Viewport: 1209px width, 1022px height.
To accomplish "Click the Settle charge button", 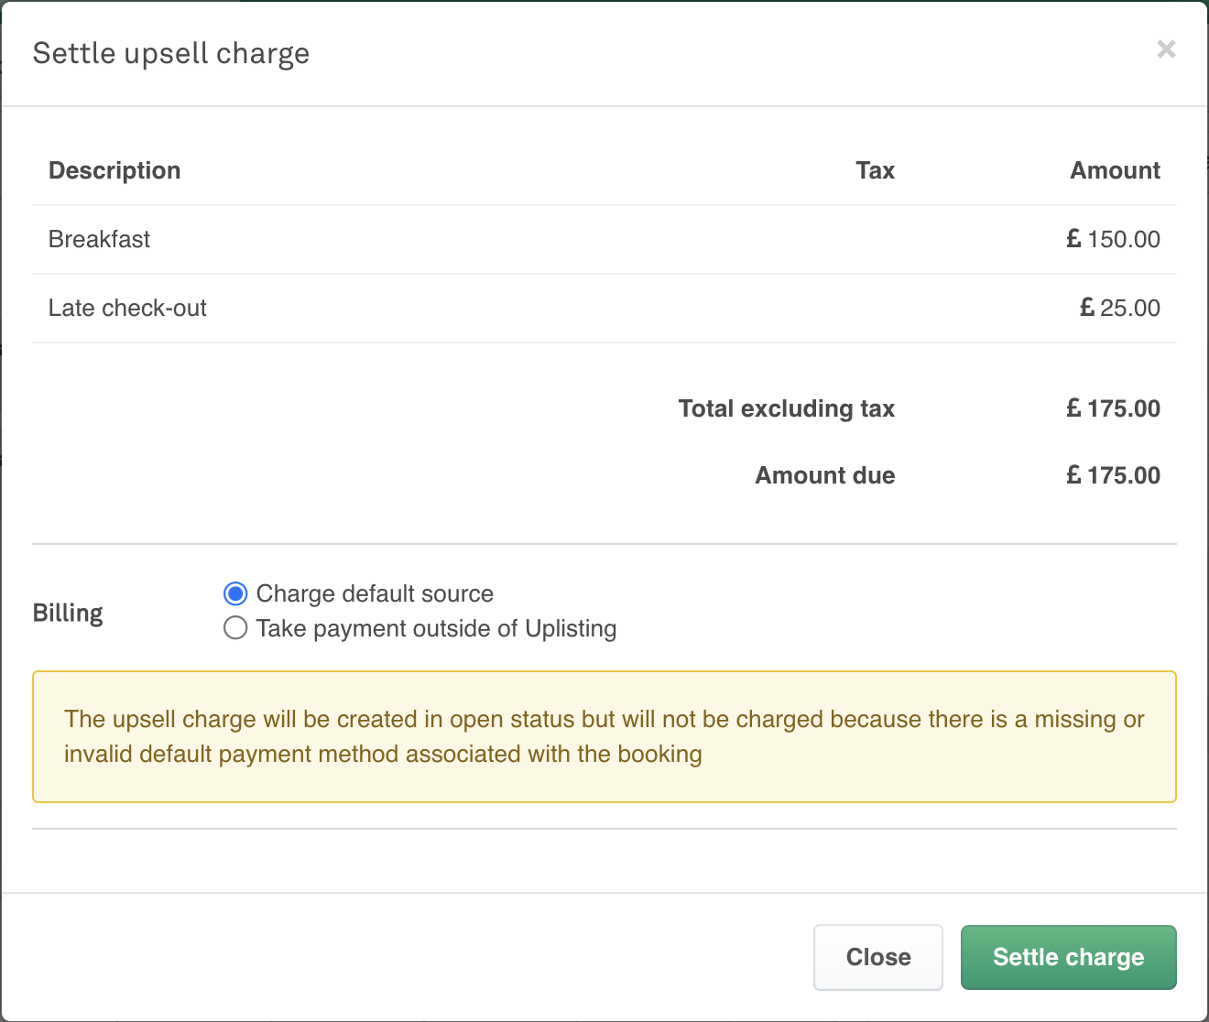I will click(1068, 957).
